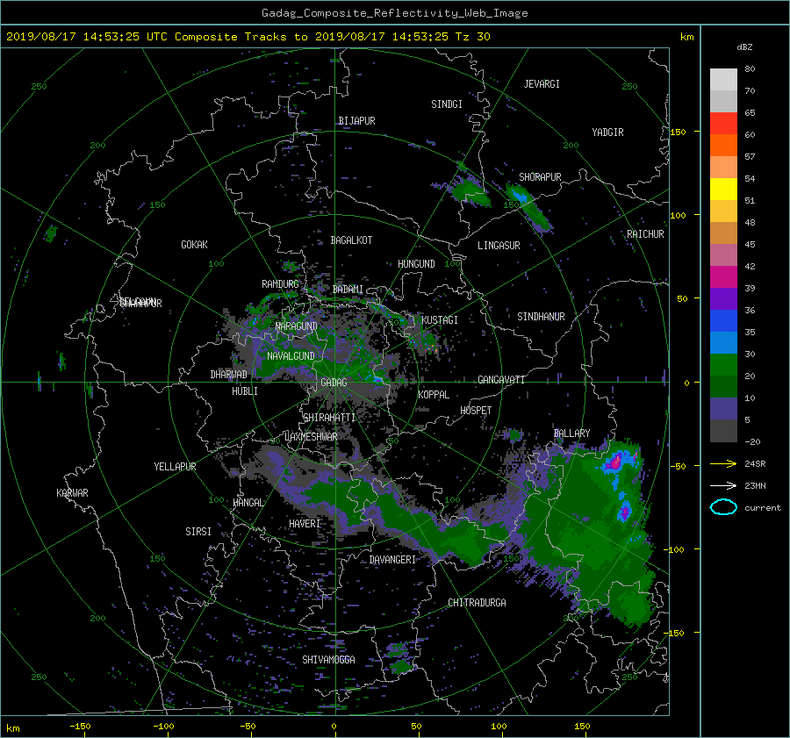The image size is (790, 738).
Task: Select the dark gray -20 to 5 dBZ swatch
Action: pos(723,431)
